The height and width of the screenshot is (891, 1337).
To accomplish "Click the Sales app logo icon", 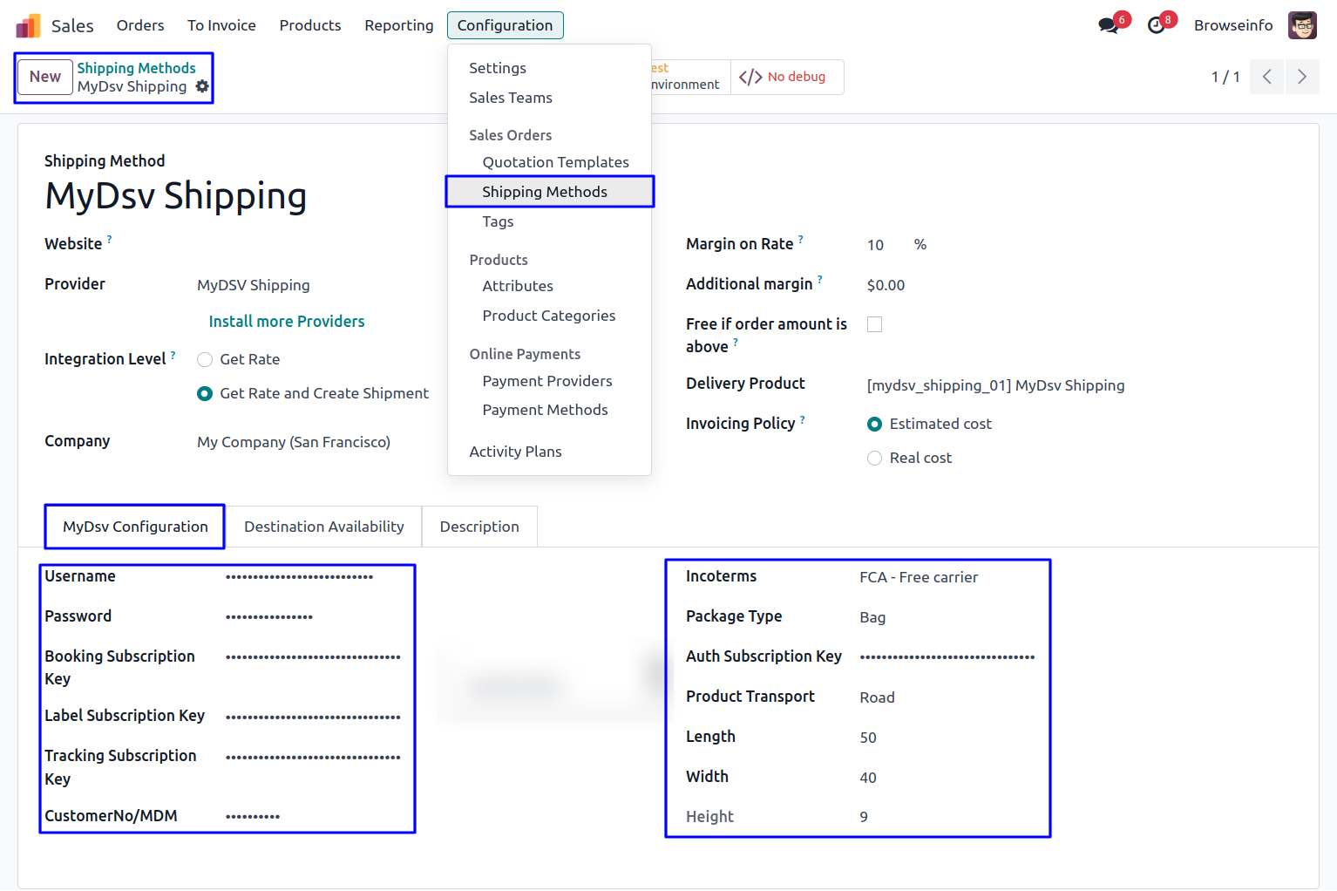I will point(28,25).
